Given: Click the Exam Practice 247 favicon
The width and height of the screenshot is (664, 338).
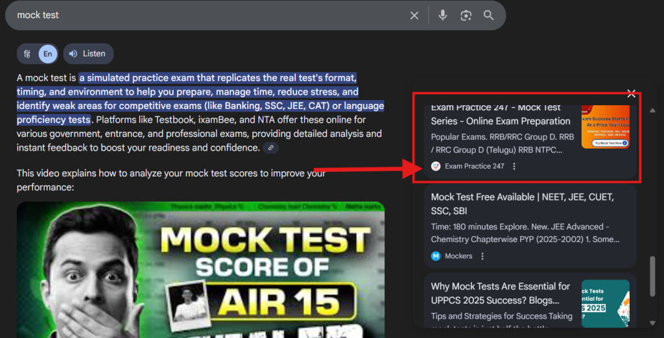Looking at the screenshot, I should [436, 166].
